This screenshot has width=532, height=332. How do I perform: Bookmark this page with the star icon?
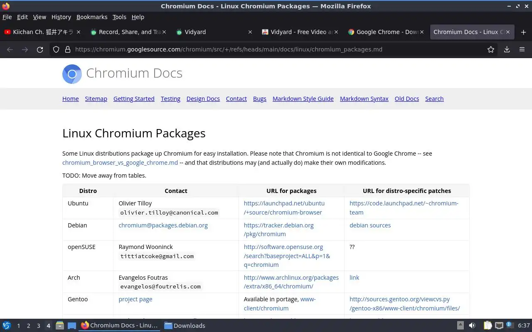coord(491,49)
